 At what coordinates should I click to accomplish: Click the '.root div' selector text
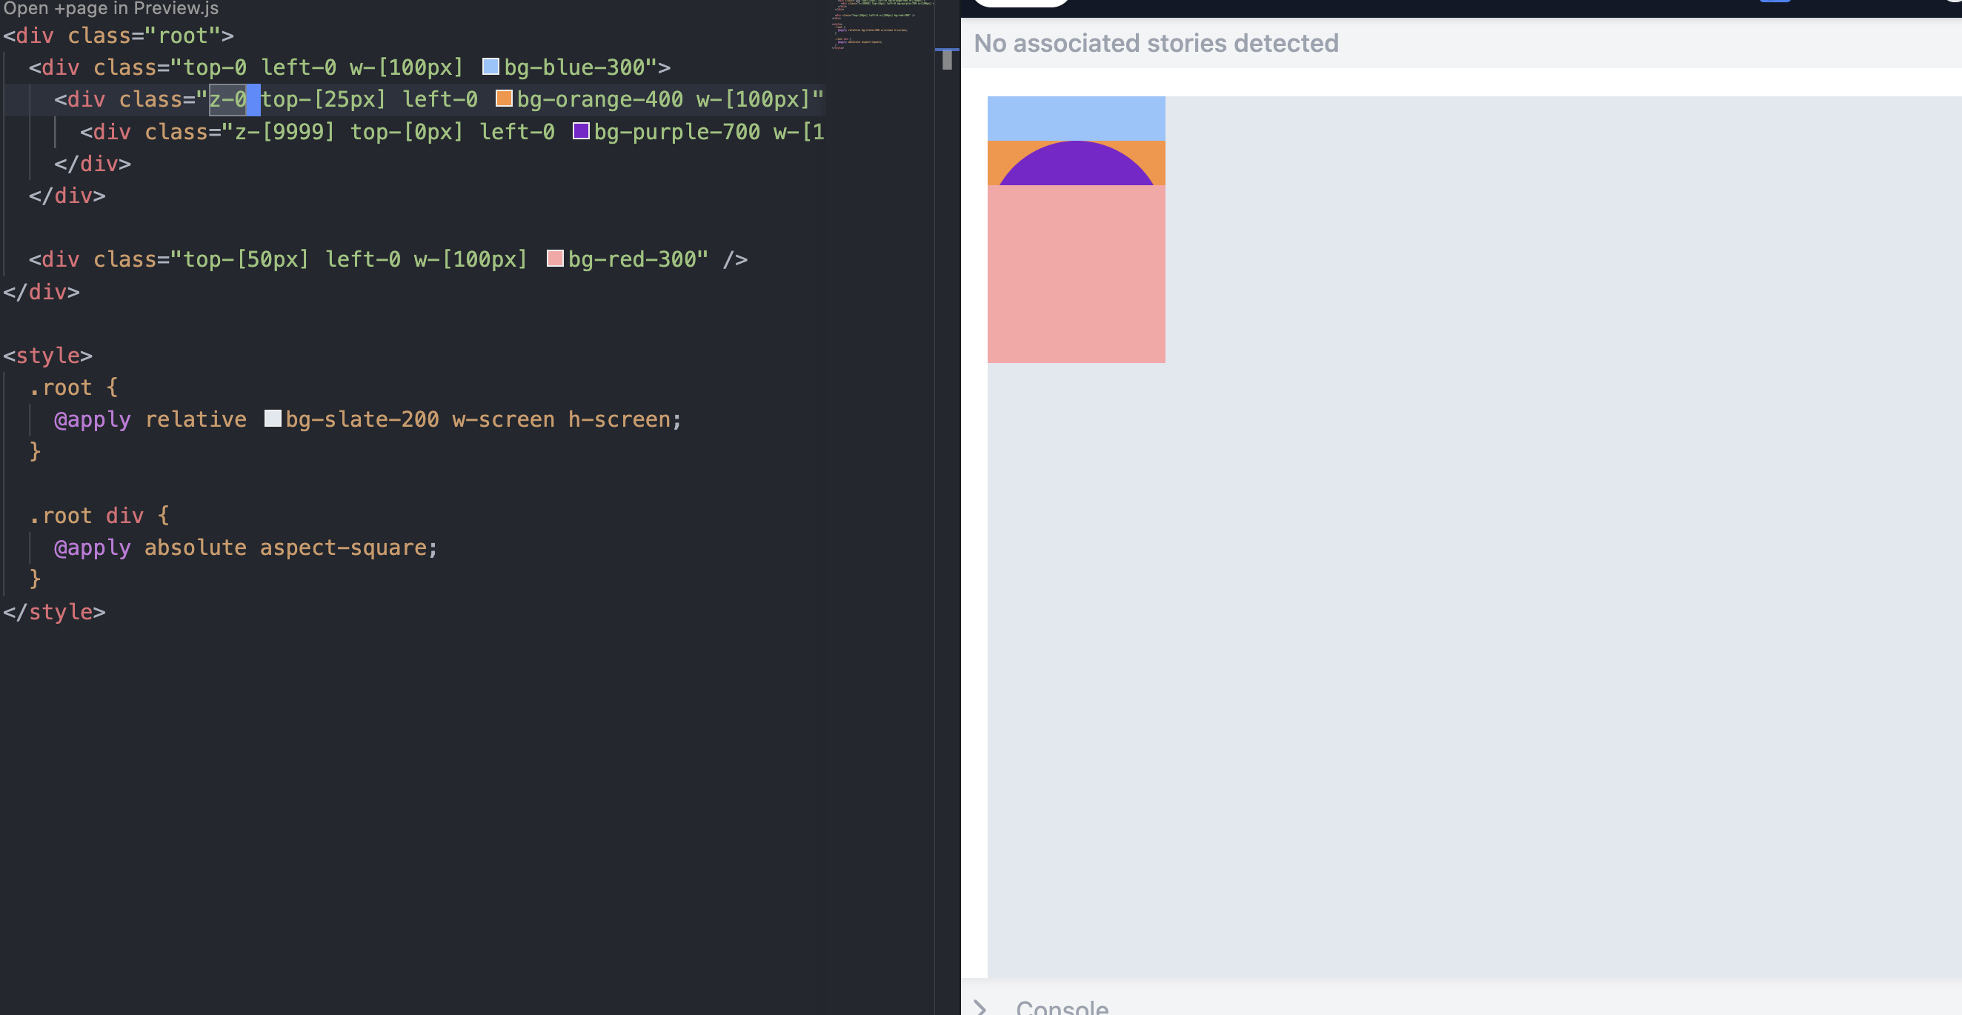click(86, 516)
